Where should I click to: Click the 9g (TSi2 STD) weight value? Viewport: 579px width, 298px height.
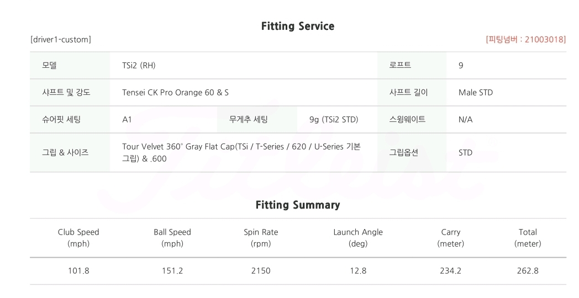coord(334,119)
